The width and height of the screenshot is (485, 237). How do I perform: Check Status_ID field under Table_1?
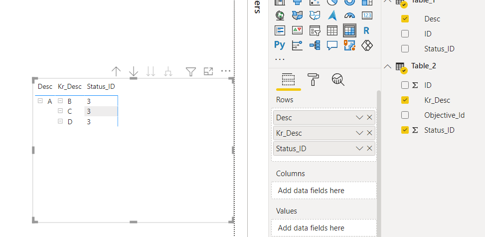point(405,48)
